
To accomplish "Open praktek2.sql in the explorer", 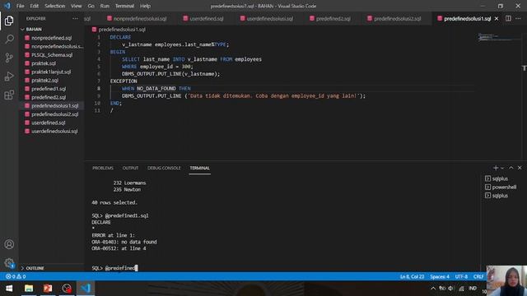I will point(44,81).
